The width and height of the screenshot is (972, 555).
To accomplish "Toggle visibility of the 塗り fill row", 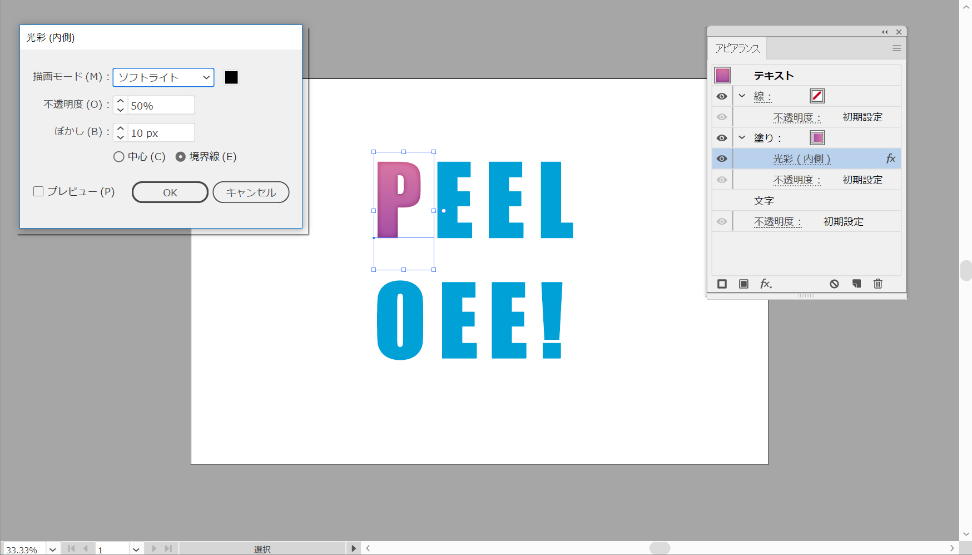I will [722, 138].
